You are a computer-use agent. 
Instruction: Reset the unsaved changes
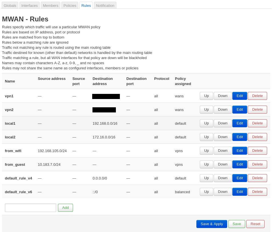(255, 224)
